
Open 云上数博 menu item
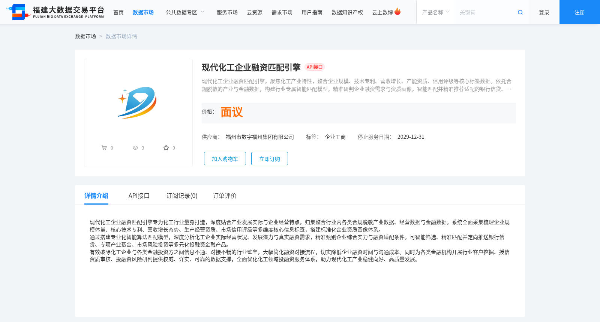pyautogui.click(x=382, y=12)
